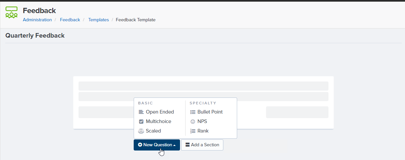The height and width of the screenshot is (160, 405).
Task: Collapse the New Question dropdown caret
Action: pyautogui.click(x=174, y=145)
